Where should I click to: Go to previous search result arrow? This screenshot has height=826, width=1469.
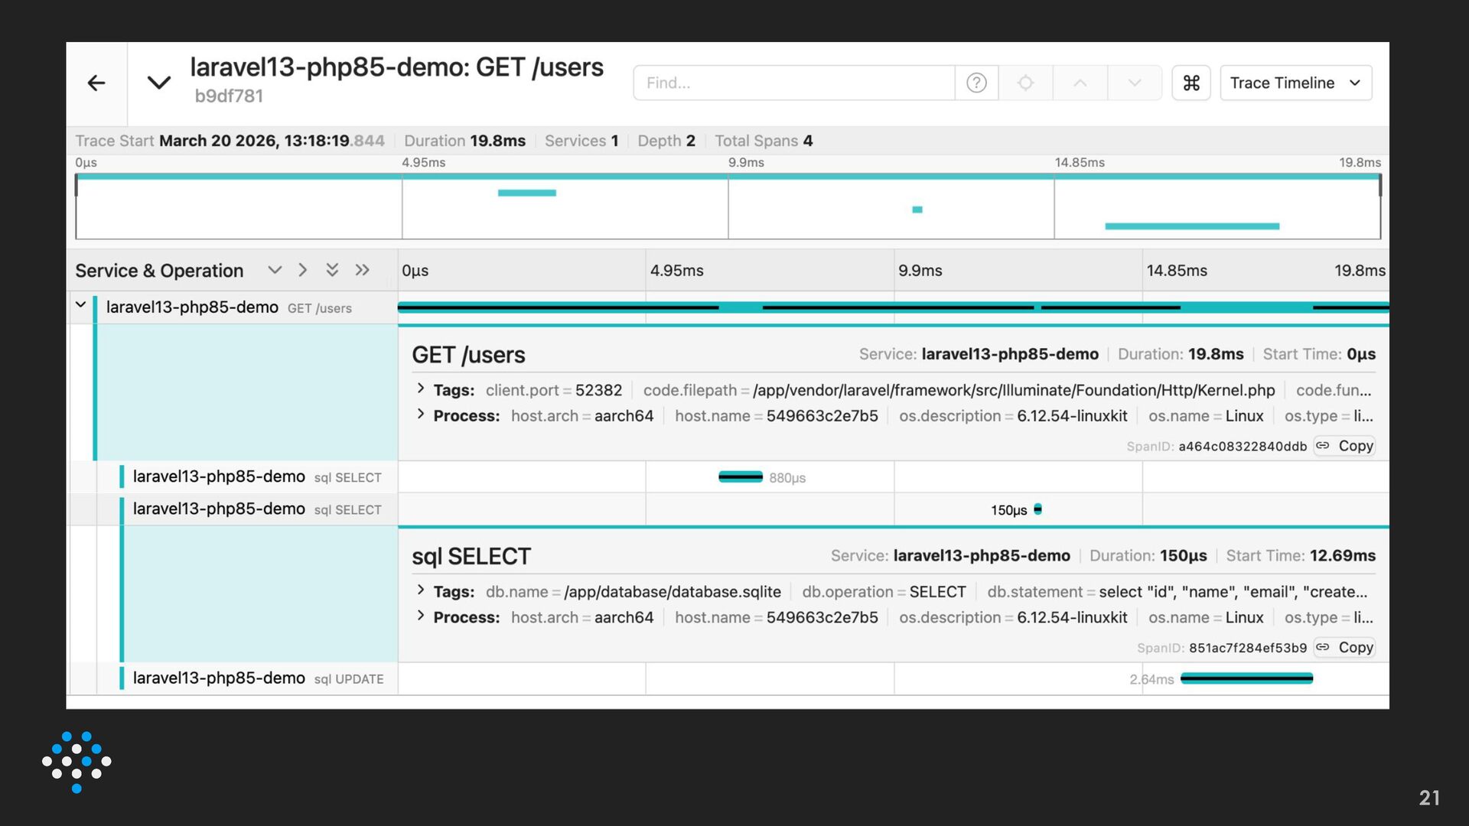1080,83
